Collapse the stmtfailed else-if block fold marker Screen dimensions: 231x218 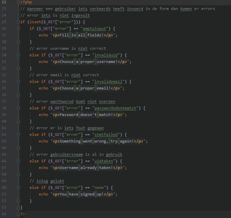[x=18, y=135]
